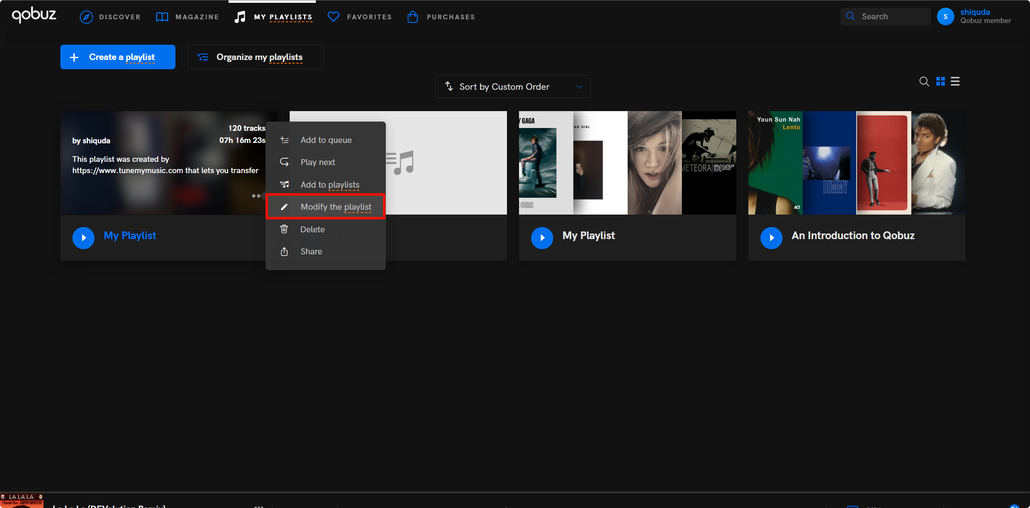The height and width of the screenshot is (508, 1030).
Task: Click the first My Playlist three-dots button
Action: pos(256,196)
